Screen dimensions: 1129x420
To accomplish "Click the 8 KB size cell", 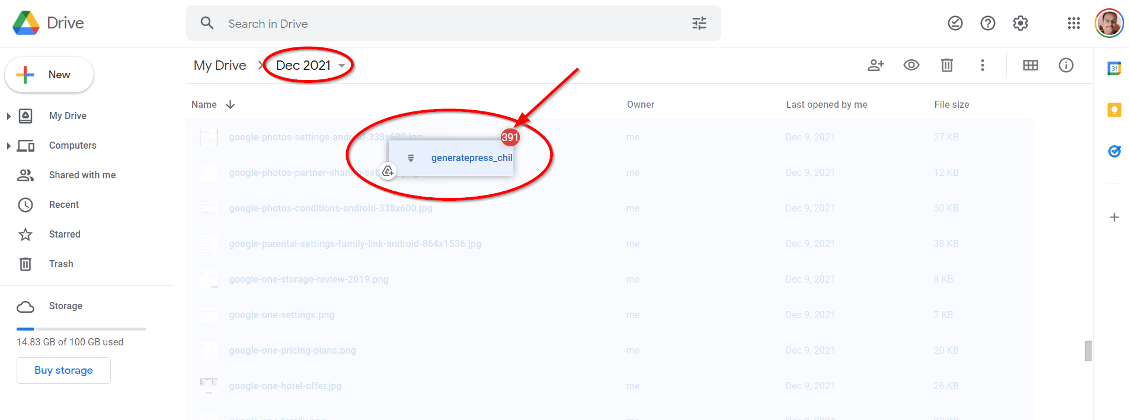I will pyautogui.click(x=944, y=280).
